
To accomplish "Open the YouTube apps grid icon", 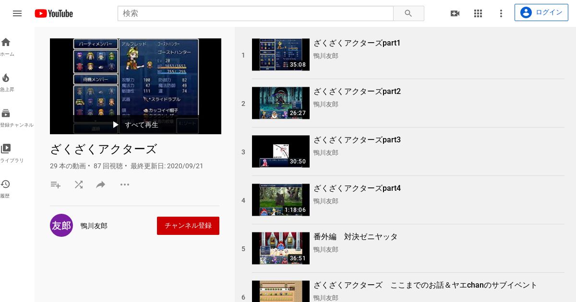I will pyautogui.click(x=478, y=13).
